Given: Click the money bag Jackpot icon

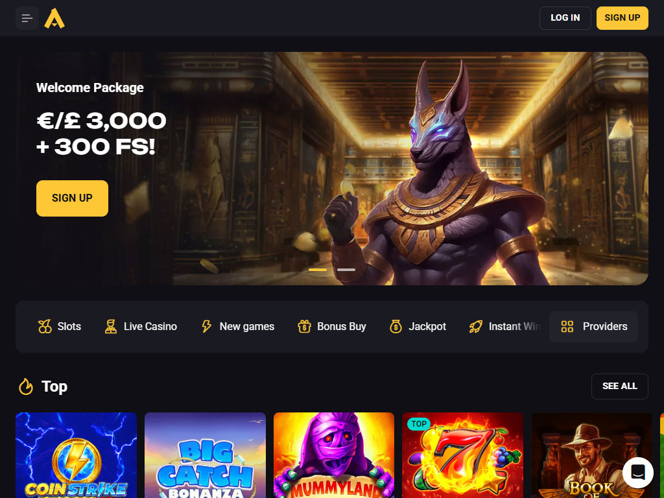Looking at the screenshot, I should pyautogui.click(x=396, y=327).
